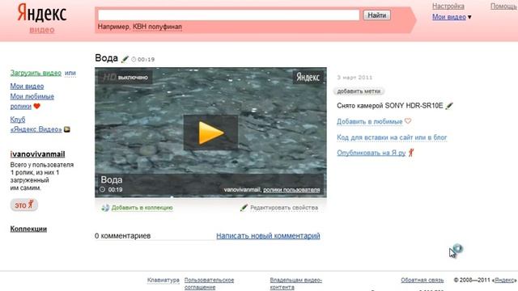This screenshot has height=291, width=518.
Task: Click the Яндекс copyright footer link
Action: 504,280
